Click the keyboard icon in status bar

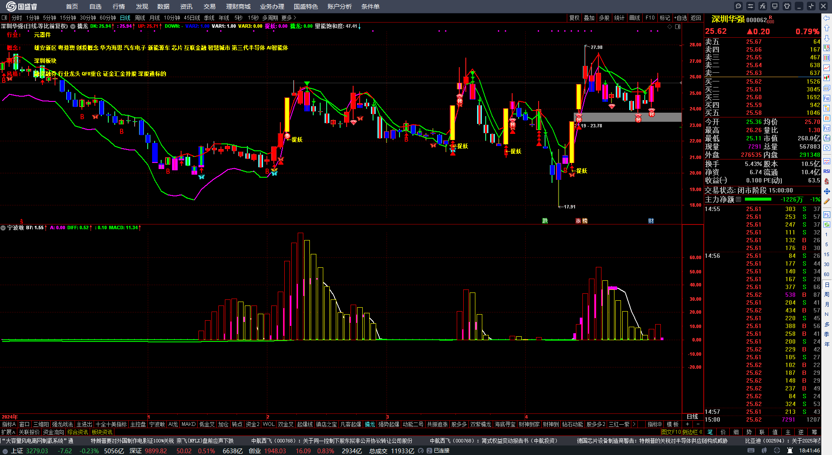(751, 451)
